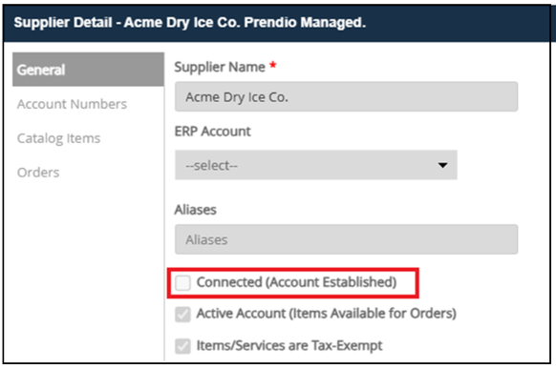
Task: Open the Catalog Items tab
Action: coord(59,138)
